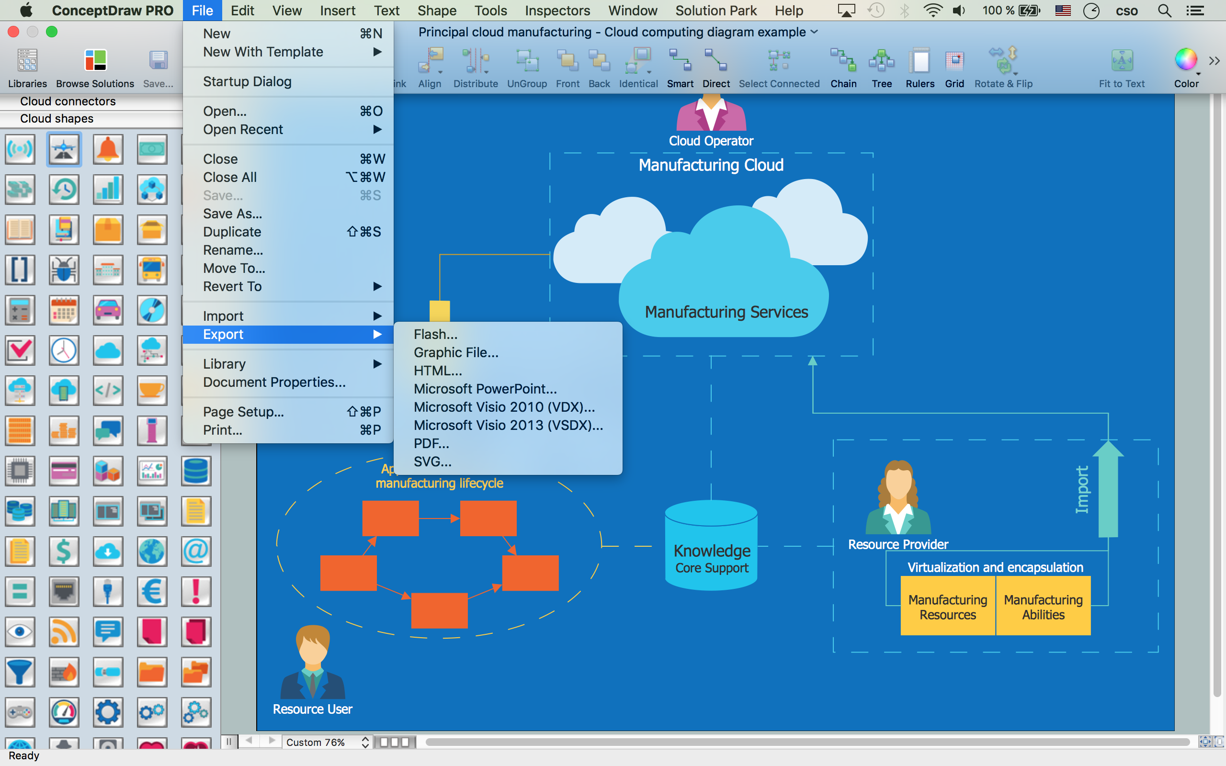Click the Wi-Fi status icon
Viewport: 1226px width, 766px height.
click(x=932, y=10)
